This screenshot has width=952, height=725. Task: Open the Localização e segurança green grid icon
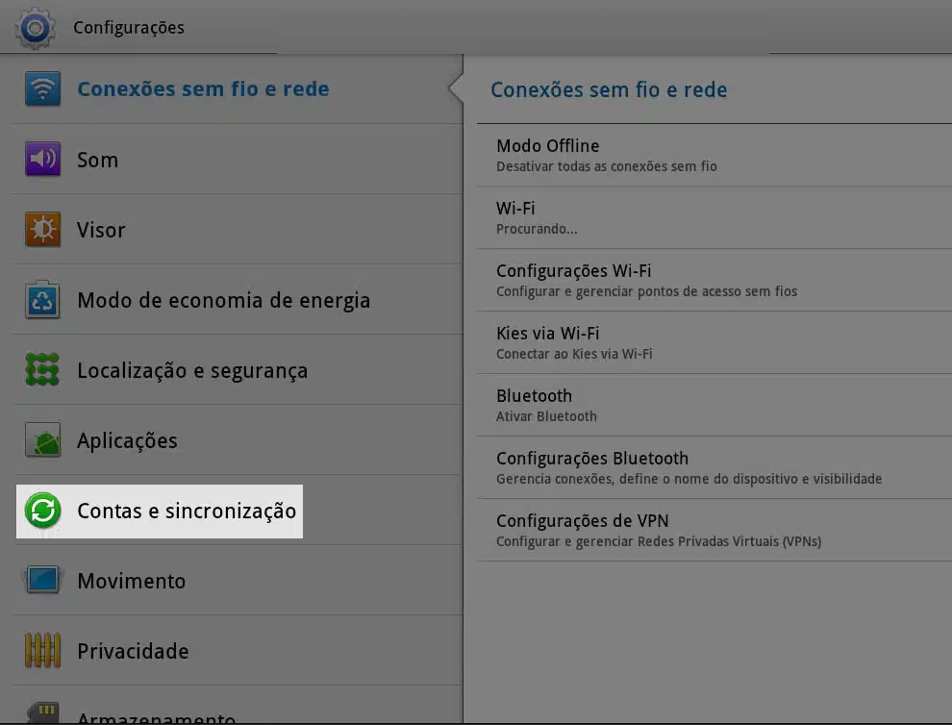42,370
